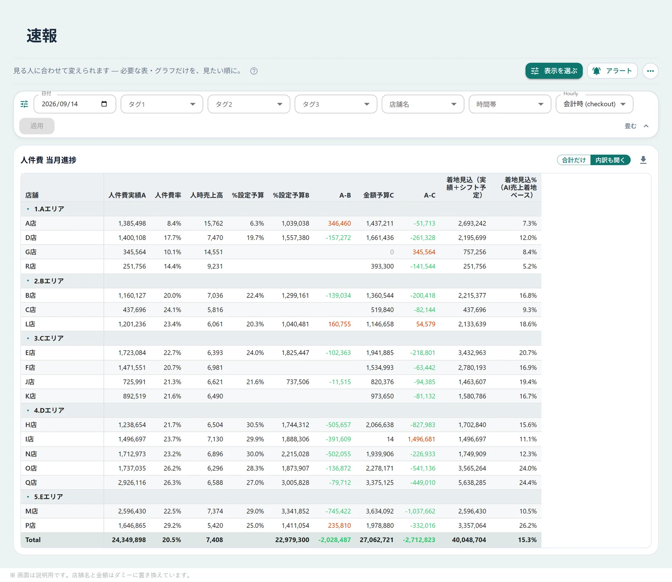The width and height of the screenshot is (672, 582).
Task: Click the 人時売上高 column header
Action: 207,195
